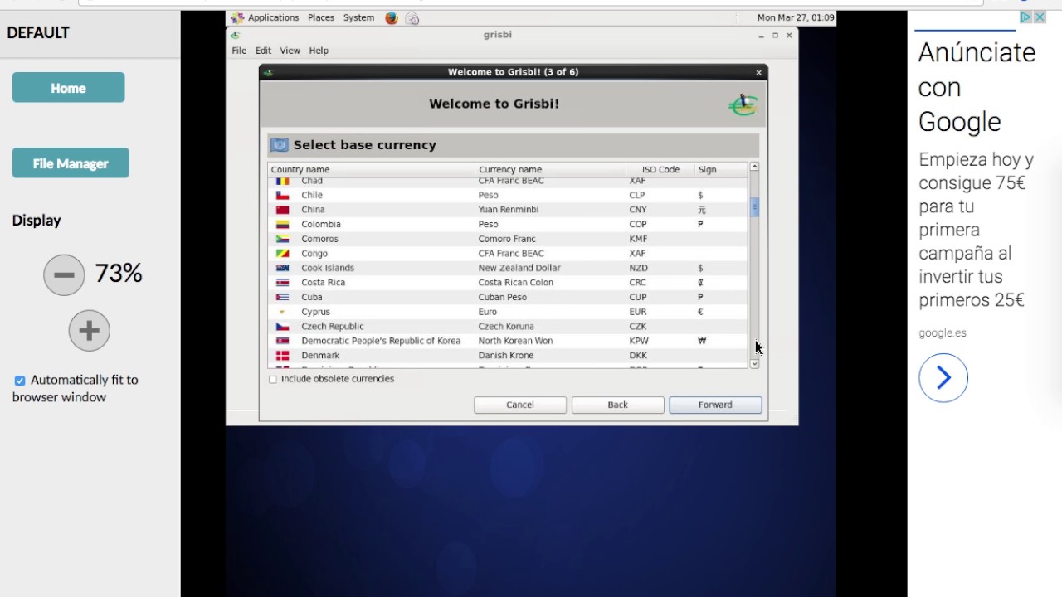The image size is (1062, 597).
Task: Click the Danish Krone cell
Action: coord(506,356)
